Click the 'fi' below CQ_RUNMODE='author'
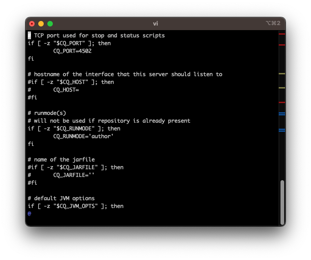The image size is (311, 260). pos(31,144)
